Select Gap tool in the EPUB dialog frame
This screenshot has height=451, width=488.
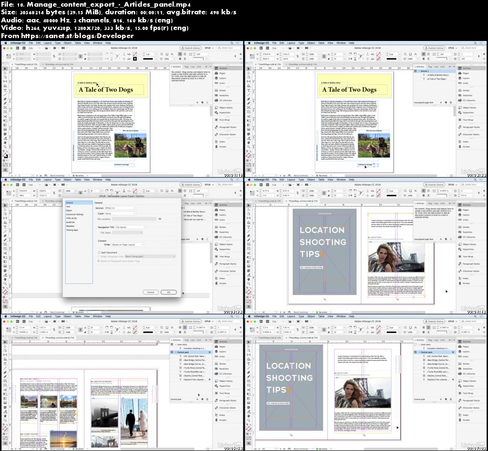click(x=5, y=218)
